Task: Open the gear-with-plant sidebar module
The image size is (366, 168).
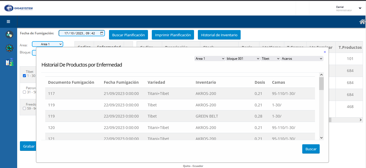Action: tap(9, 48)
